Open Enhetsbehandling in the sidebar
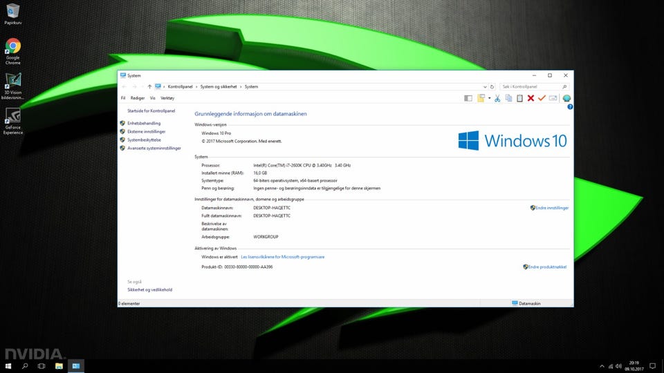 (144, 124)
